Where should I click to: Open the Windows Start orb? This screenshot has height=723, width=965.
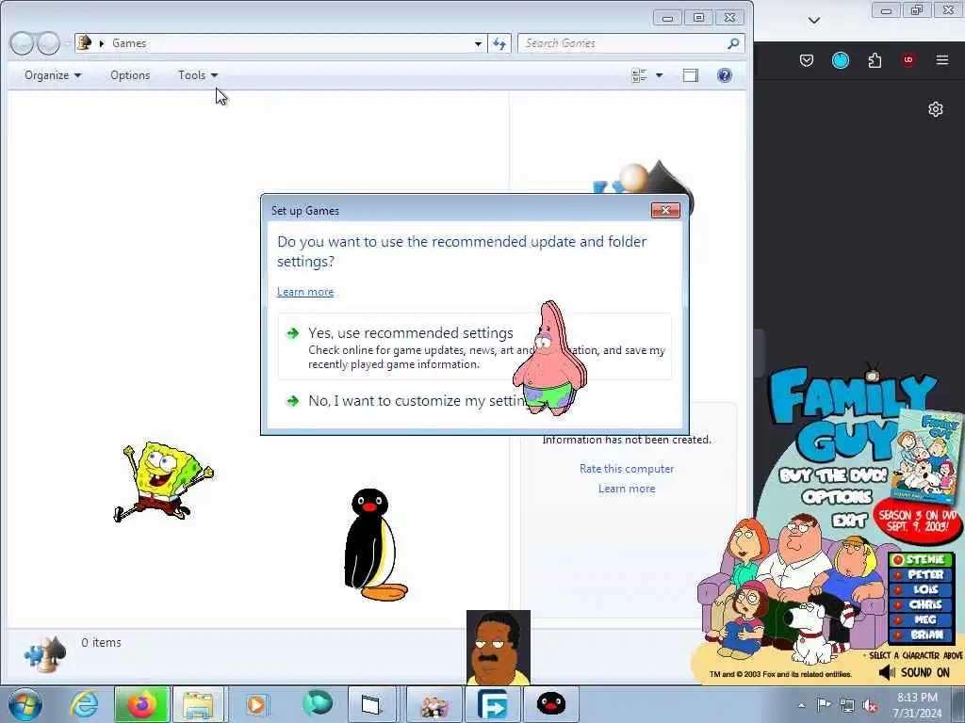point(25,704)
